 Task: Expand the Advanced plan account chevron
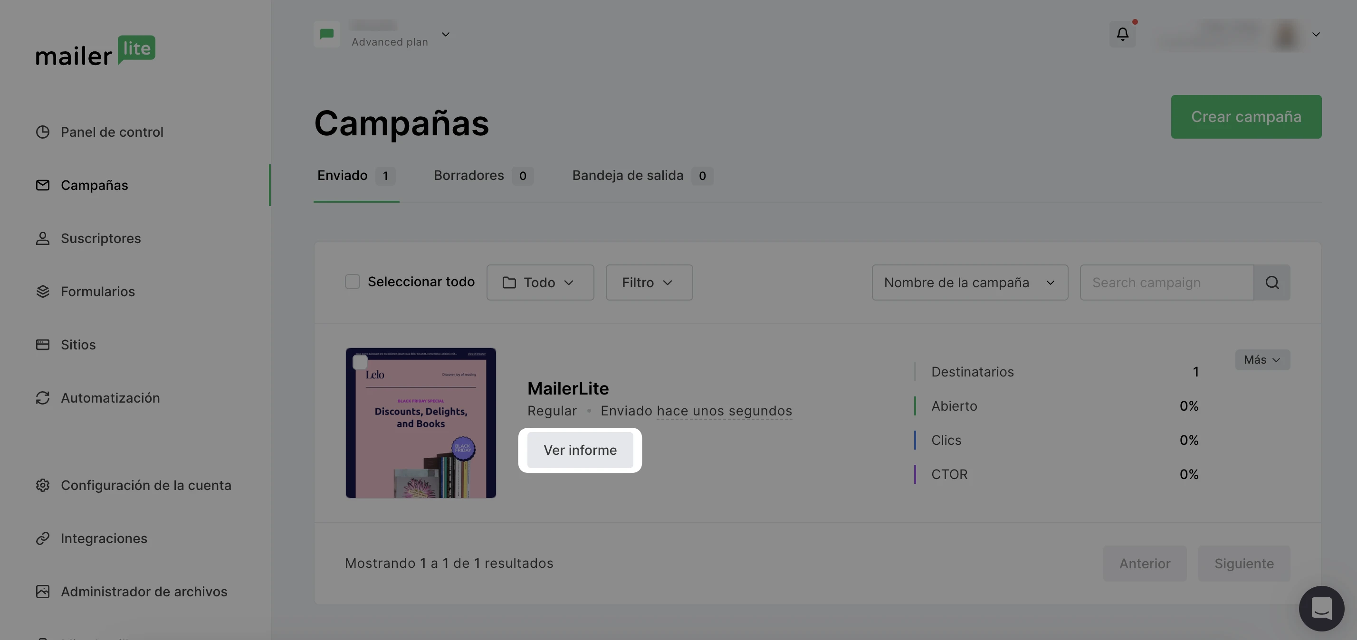click(x=445, y=34)
